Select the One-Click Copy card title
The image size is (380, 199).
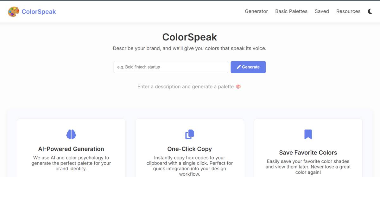click(189, 149)
